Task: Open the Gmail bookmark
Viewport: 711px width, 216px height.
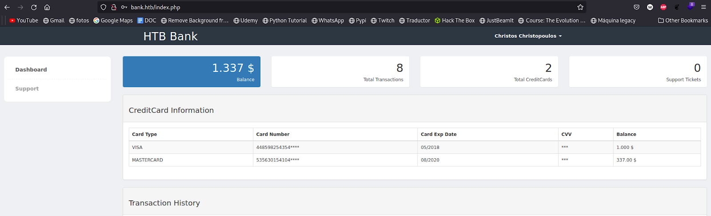Action: click(x=54, y=20)
